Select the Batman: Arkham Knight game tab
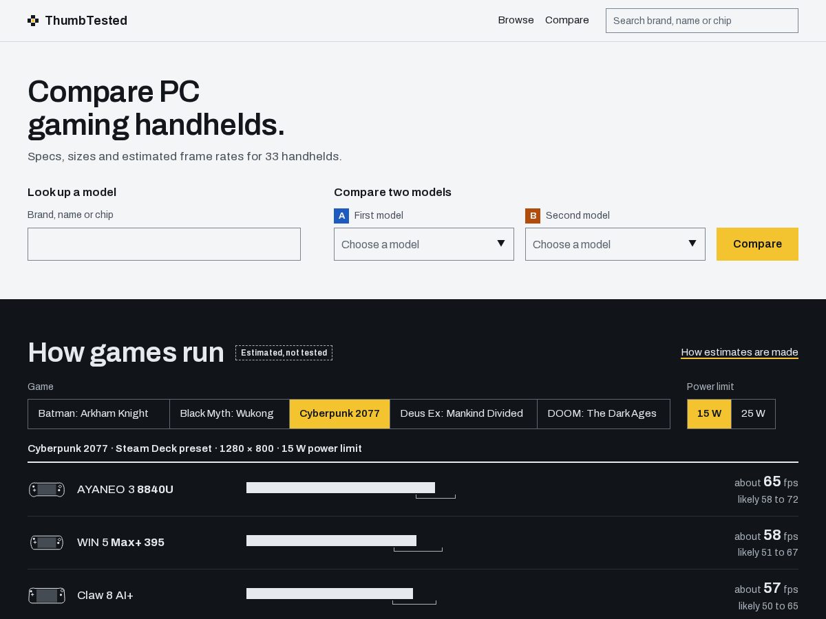This screenshot has width=826, height=619. [98, 414]
